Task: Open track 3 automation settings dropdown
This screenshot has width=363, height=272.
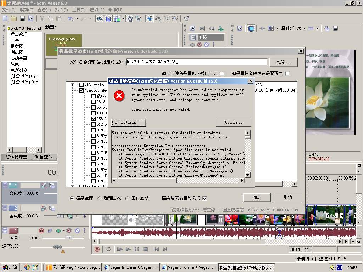Action: coord(63,231)
